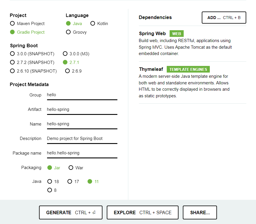
Task: Edit the Artifact input field
Action: click(x=82, y=109)
